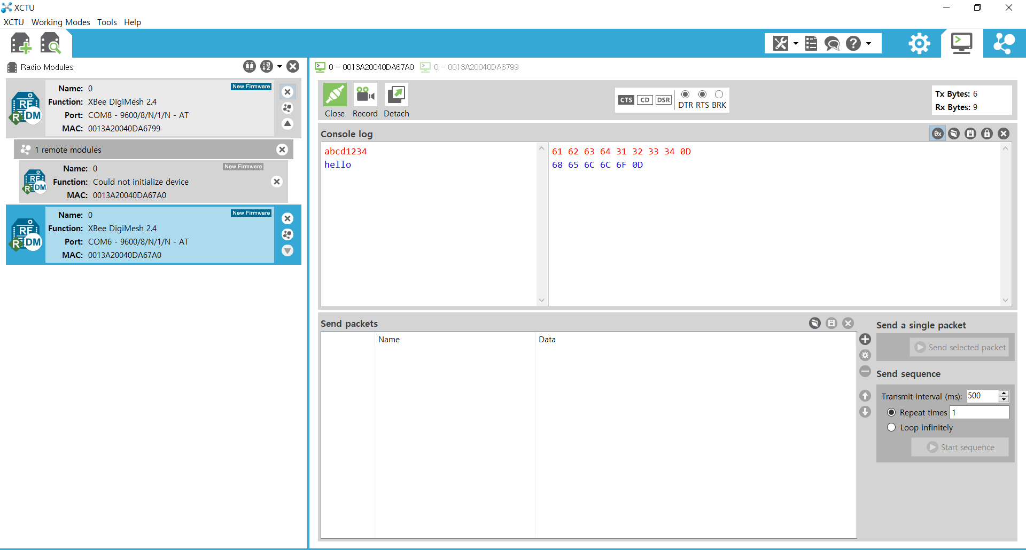Open console tab 0 - 0013A20040DA6799
The image size is (1026, 550).
(x=469, y=67)
